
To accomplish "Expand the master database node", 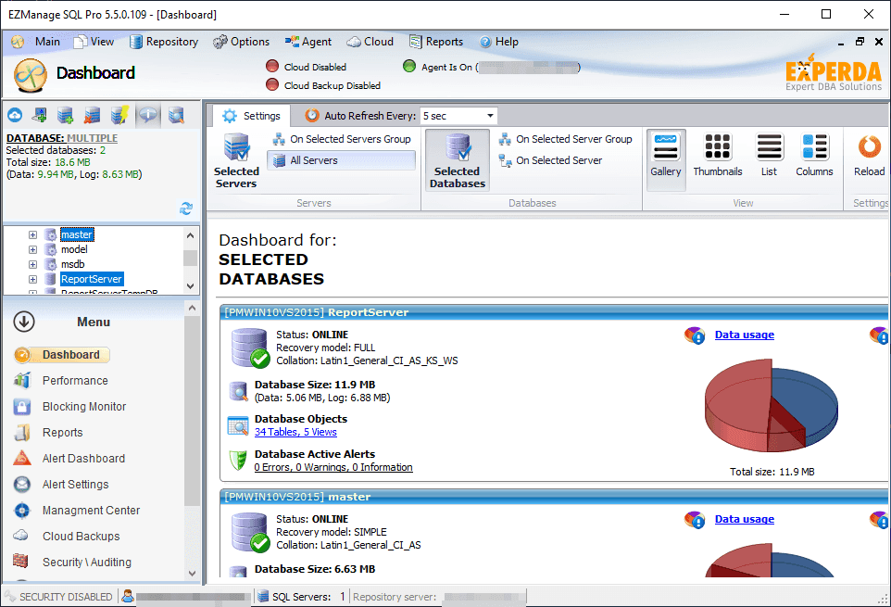I will pos(33,234).
